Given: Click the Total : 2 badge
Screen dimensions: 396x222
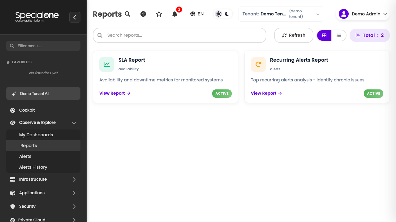Looking at the screenshot, I should pyautogui.click(x=370, y=35).
